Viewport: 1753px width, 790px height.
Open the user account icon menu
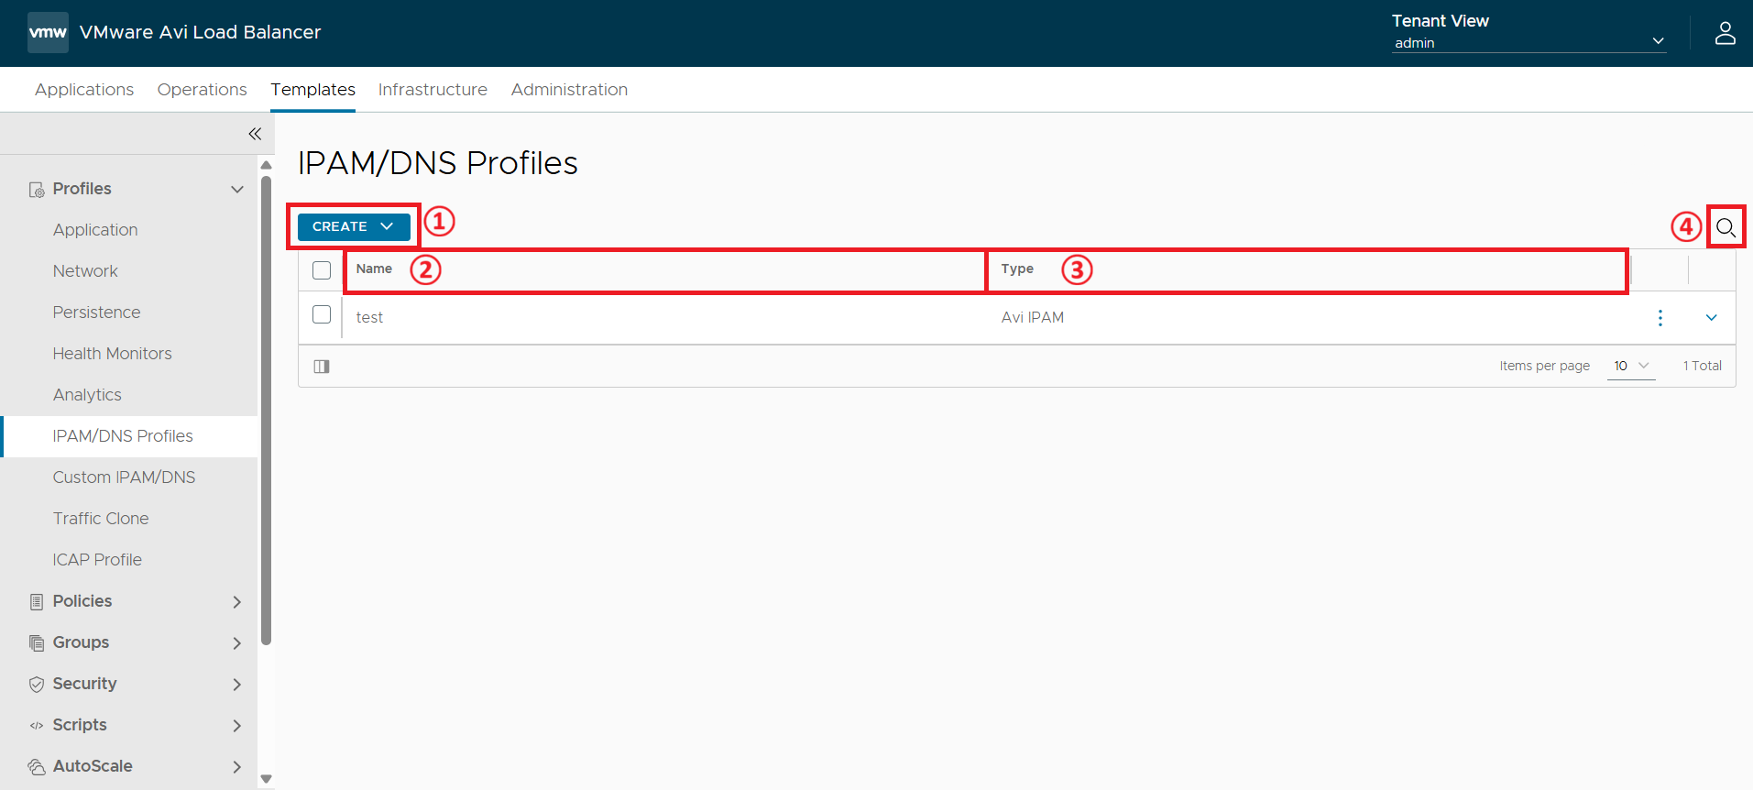(x=1725, y=33)
